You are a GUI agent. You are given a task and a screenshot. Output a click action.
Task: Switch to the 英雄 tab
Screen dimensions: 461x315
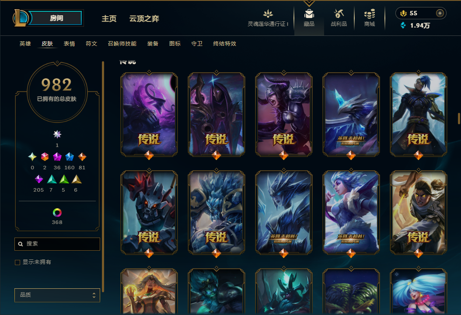click(25, 43)
